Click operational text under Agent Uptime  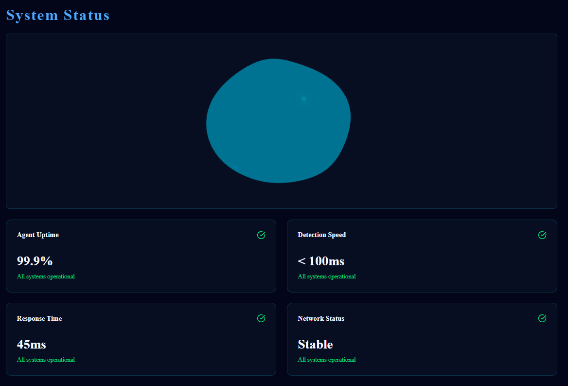tap(46, 276)
